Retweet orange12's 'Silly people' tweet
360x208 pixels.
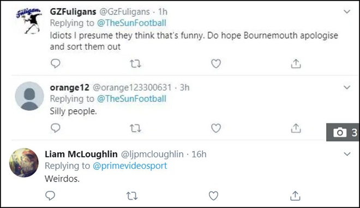[135, 128]
